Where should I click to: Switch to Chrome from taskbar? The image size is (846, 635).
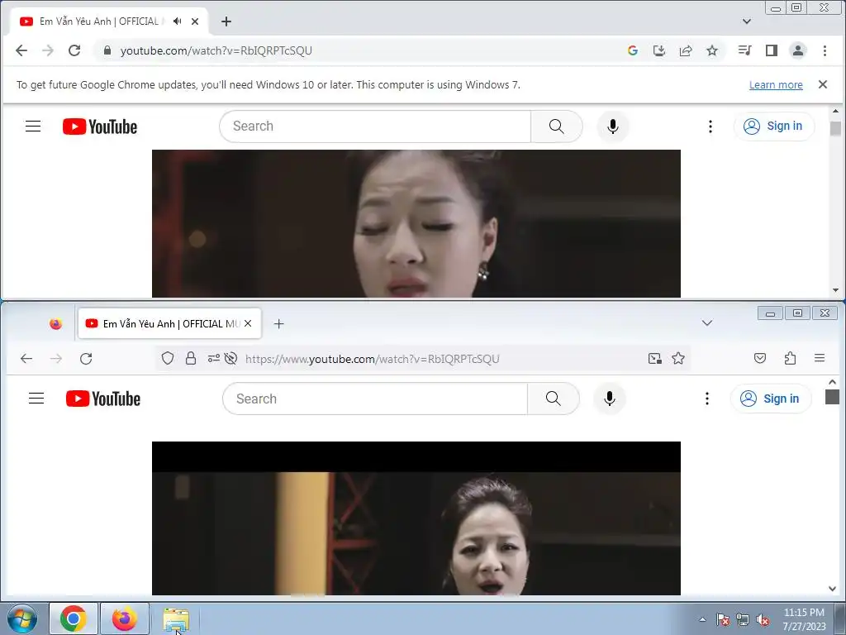pyautogui.click(x=74, y=618)
